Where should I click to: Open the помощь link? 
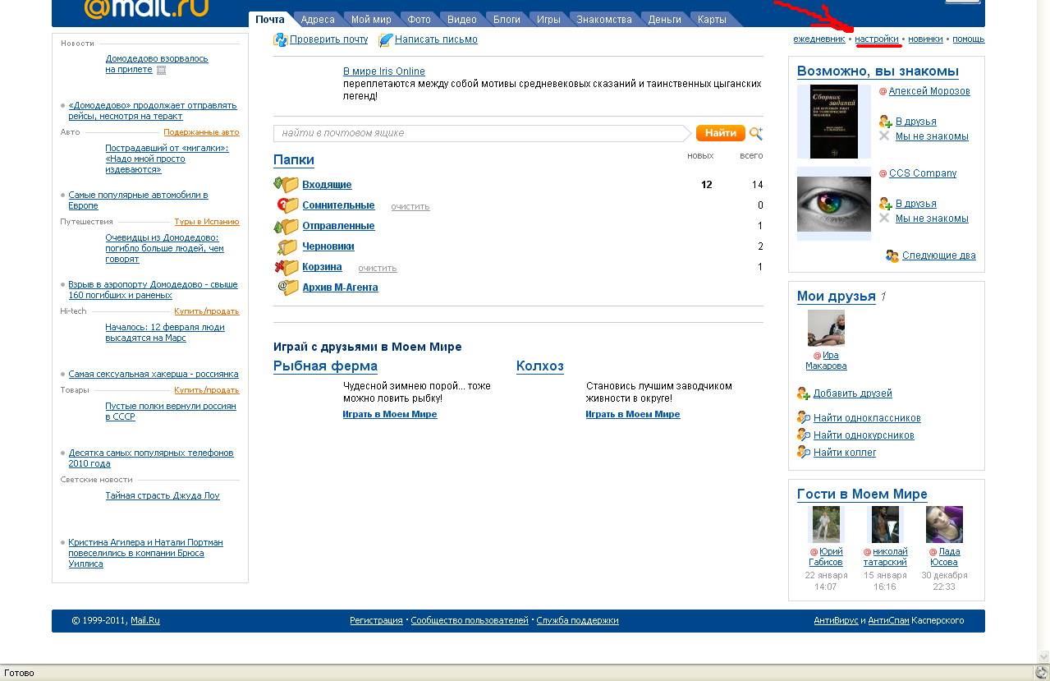[x=969, y=39]
